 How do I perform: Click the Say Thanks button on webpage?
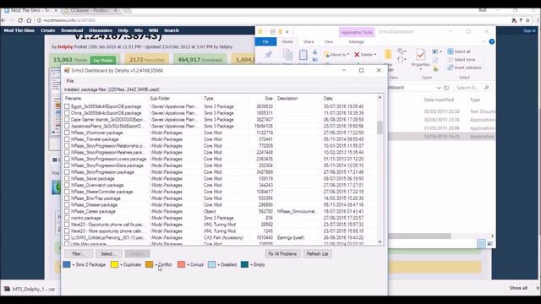coord(103,60)
